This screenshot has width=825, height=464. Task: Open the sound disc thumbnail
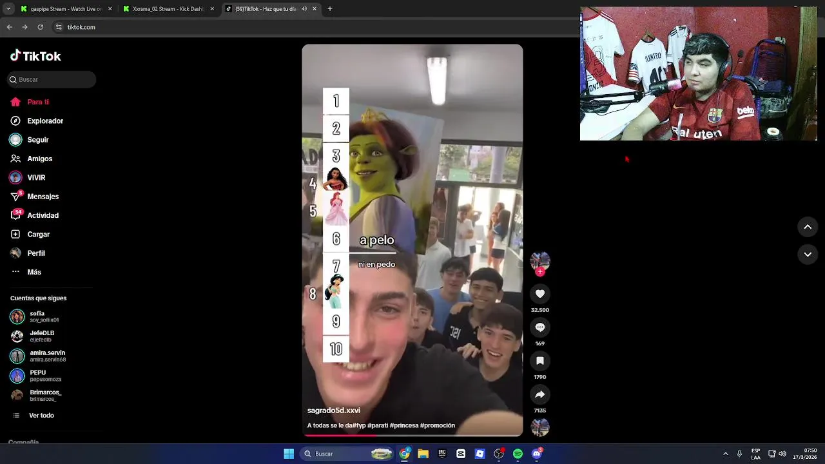pyautogui.click(x=540, y=427)
